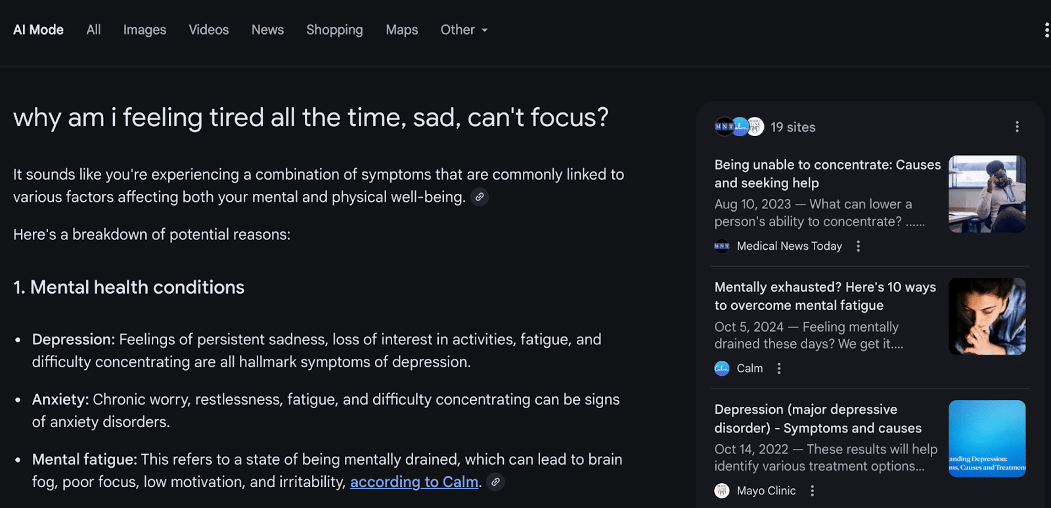Image resolution: width=1051 pixels, height=508 pixels.
Task: Click the more options menu at top right
Action: (x=1046, y=30)
